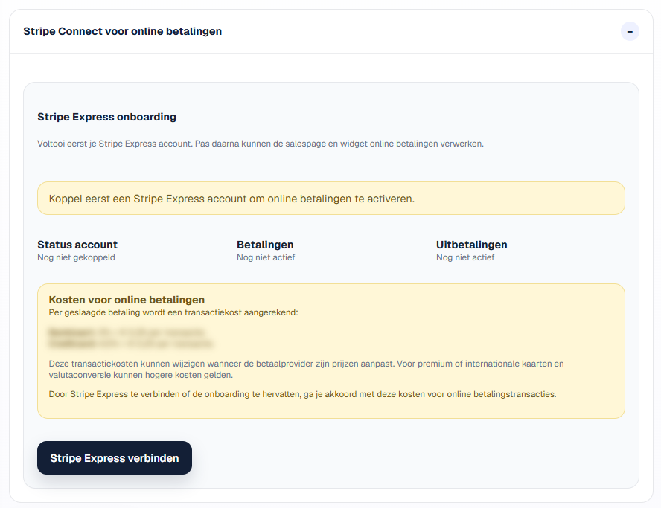Click the Stripe Express verbinden button
661x508 pixels.
tap(115, 458)
